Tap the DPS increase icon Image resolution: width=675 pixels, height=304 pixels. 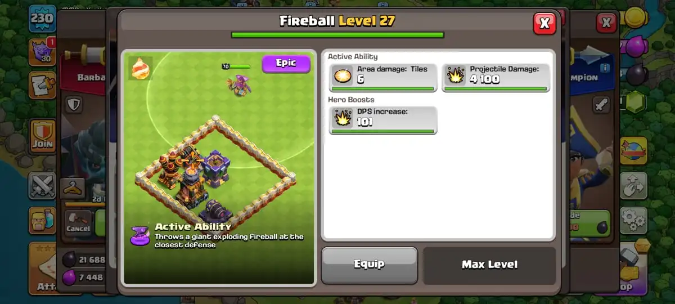click(342, 118)
